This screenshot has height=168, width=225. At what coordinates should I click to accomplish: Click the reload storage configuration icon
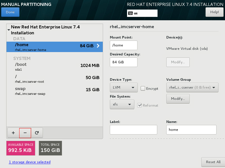pyautogui.click(x=37, y=133)
